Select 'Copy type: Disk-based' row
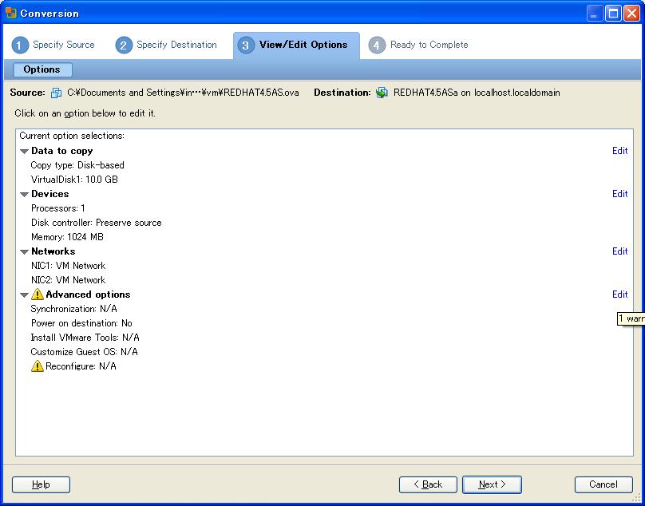 tap(77, 165)
